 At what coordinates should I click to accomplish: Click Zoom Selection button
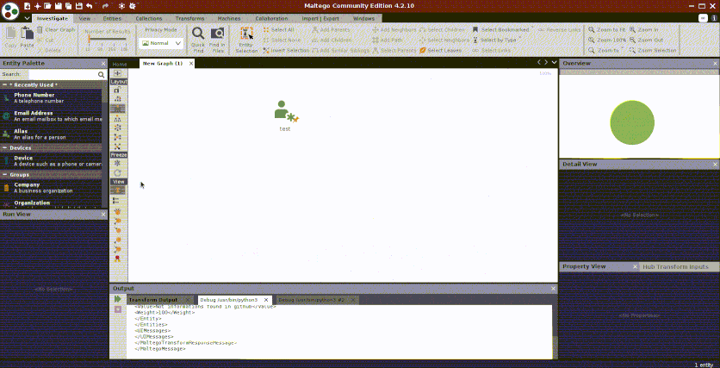point(653,51)
